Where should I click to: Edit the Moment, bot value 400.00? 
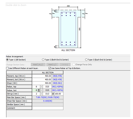pos(42,79)
